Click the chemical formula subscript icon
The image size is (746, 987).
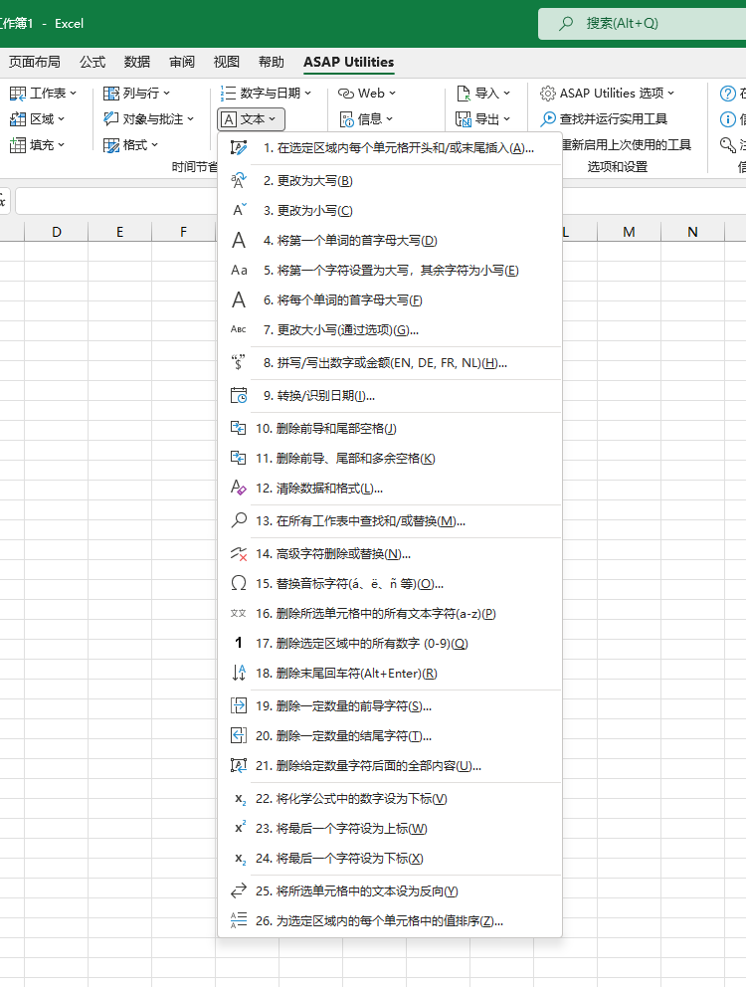239,798
